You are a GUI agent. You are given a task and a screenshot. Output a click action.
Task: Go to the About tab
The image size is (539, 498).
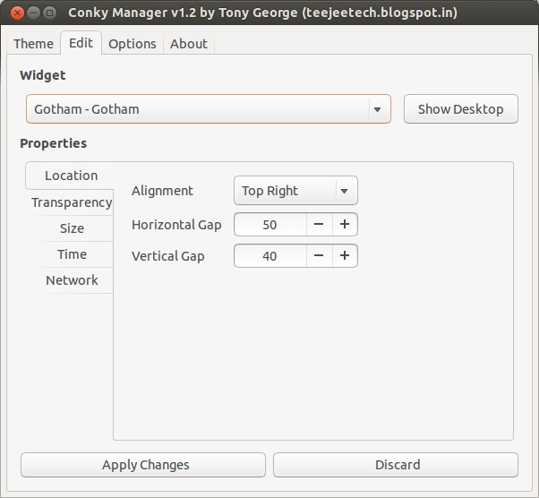point(188,44)
